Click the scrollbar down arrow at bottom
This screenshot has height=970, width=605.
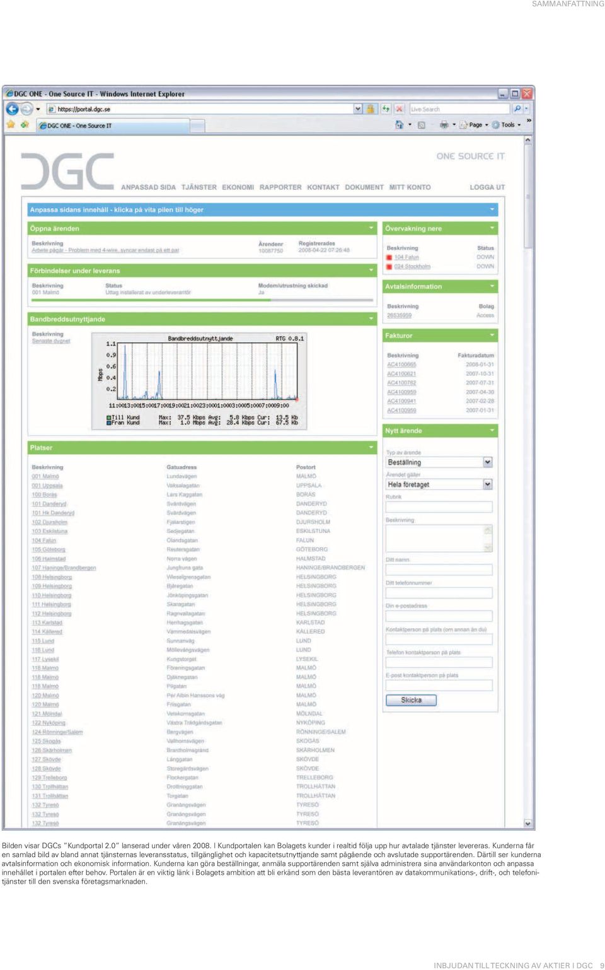coord(528,824)
